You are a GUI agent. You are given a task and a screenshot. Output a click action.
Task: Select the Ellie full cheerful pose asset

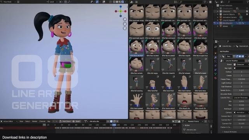click(x=168, y=66)
